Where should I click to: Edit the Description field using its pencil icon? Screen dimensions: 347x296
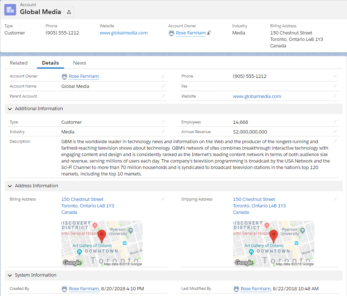[335, 141]
